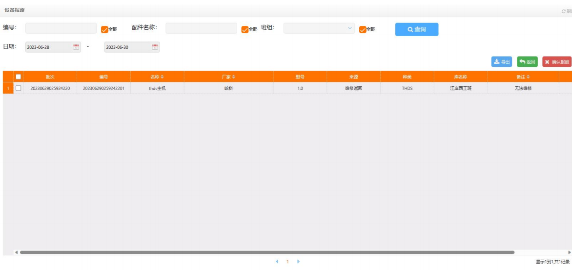Viewport: 572px width, 270px height.
Task: Go to next page arrow in pagination
Action: (x=298, y=262)
